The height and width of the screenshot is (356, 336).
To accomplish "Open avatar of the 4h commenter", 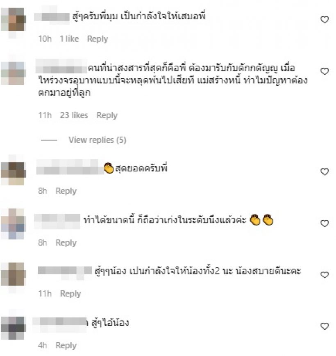I will coord(14,328).
